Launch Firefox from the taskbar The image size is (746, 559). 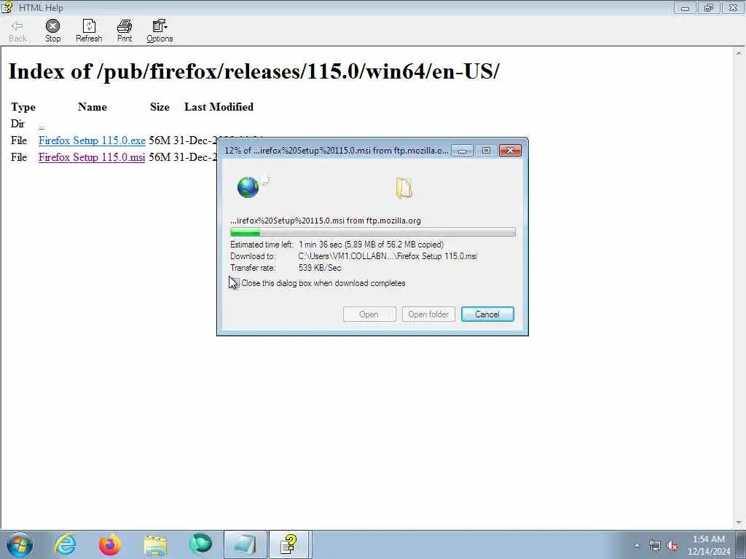[110, 544]
